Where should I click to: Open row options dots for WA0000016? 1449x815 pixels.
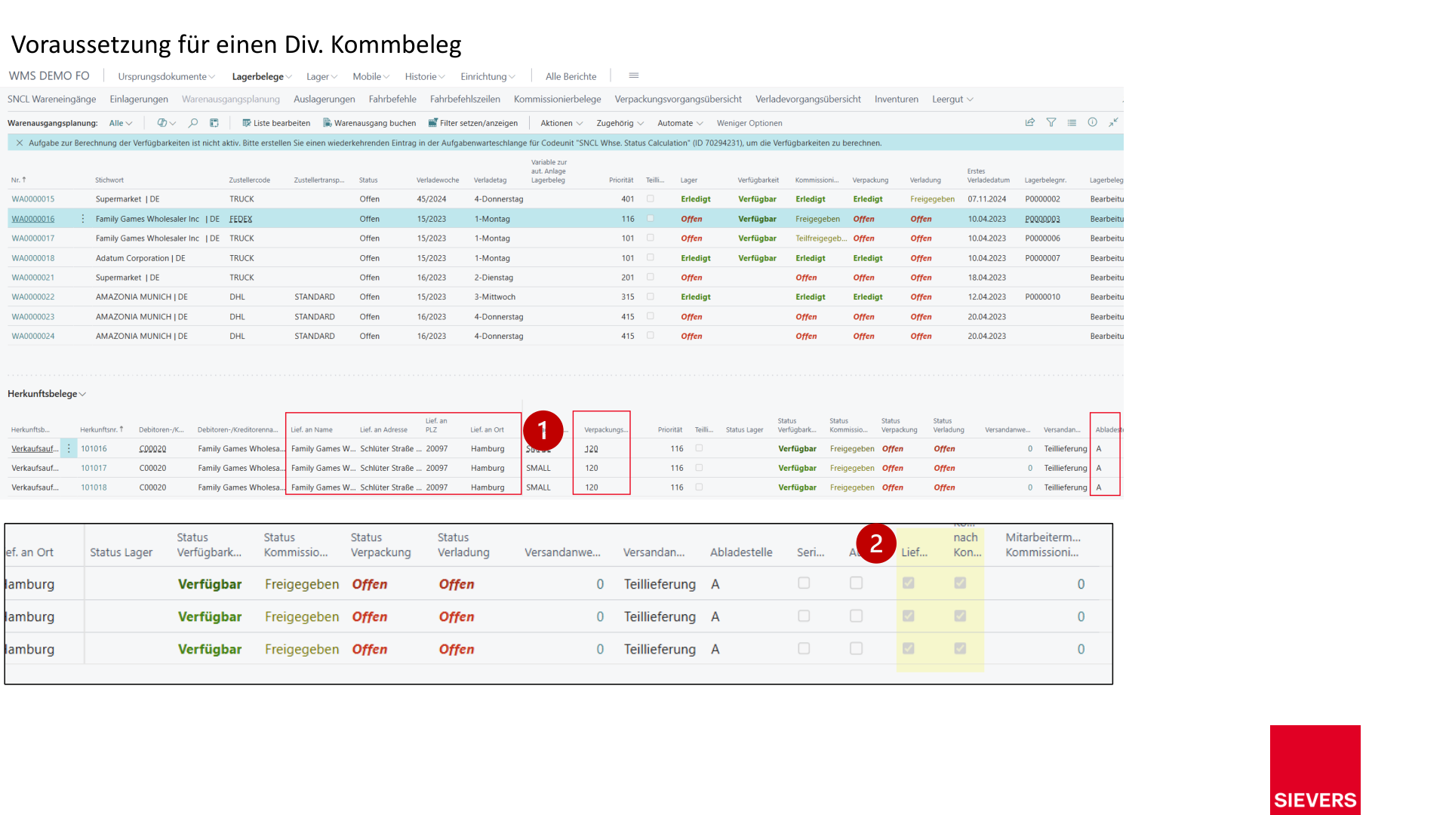[x=82, y=219]
